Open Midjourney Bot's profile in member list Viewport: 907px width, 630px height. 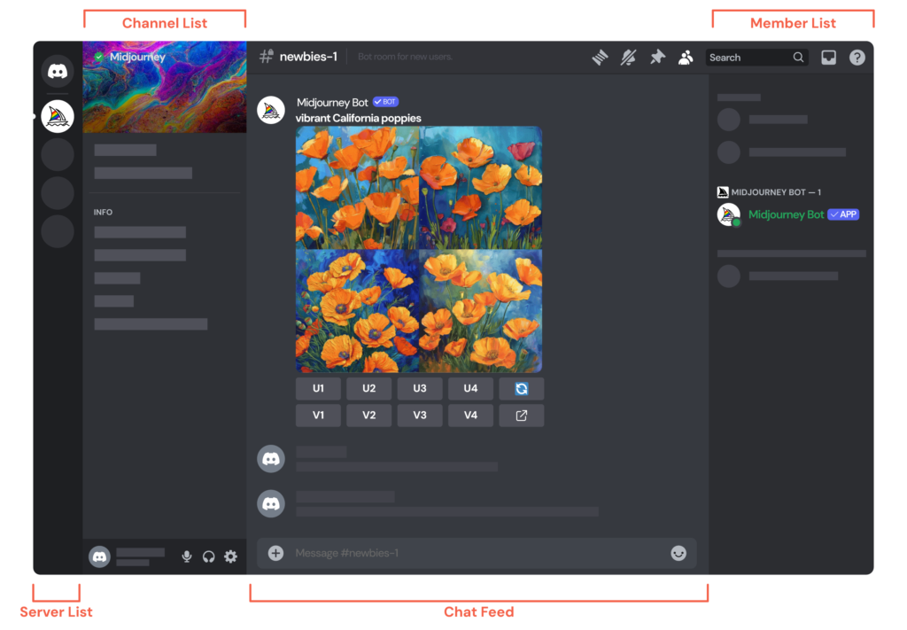(x=786, y=214)
